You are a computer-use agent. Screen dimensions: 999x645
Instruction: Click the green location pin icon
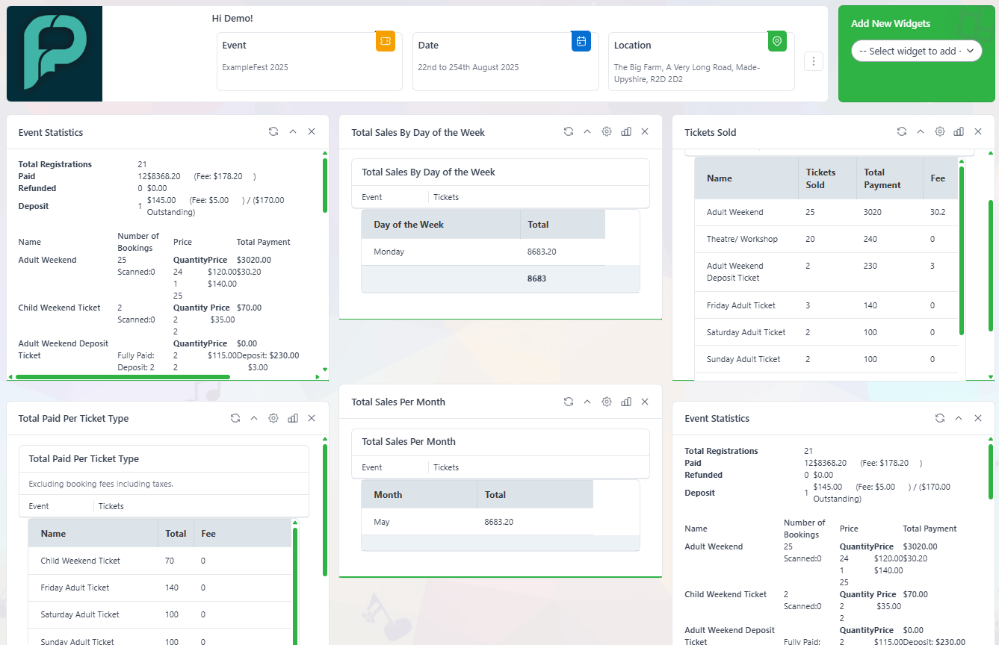pyautogui.click(x=777, y=41)
